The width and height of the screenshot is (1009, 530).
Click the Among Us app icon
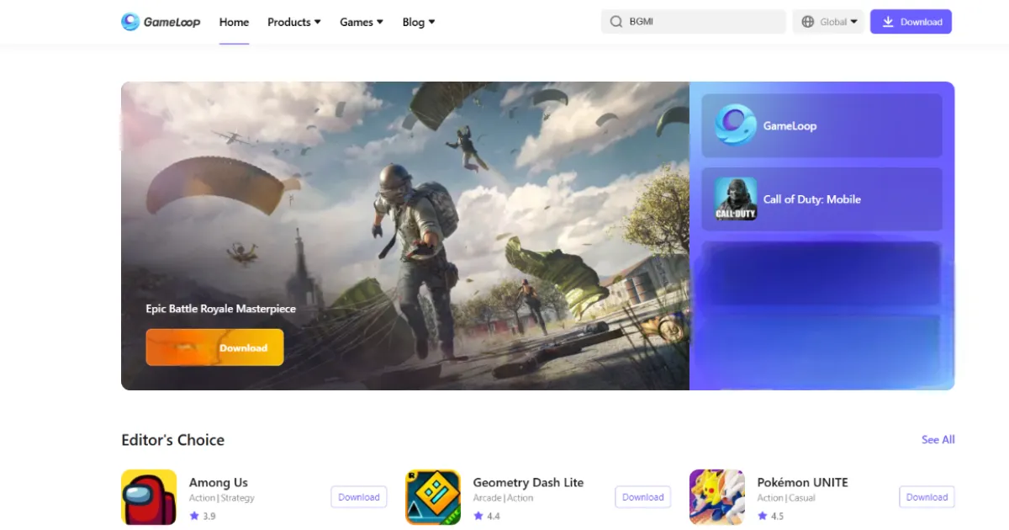coord(149,497)
